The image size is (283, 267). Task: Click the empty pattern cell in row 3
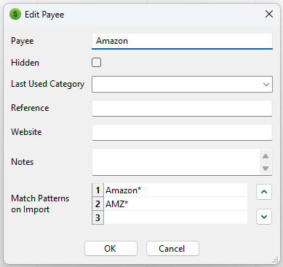[175, 217]
